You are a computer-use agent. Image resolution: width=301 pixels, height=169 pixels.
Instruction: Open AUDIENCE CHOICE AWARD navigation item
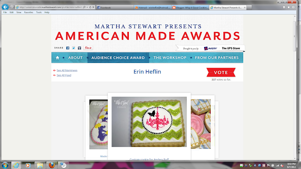[118, 58]
